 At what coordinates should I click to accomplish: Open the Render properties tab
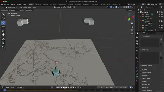point(137,41)
